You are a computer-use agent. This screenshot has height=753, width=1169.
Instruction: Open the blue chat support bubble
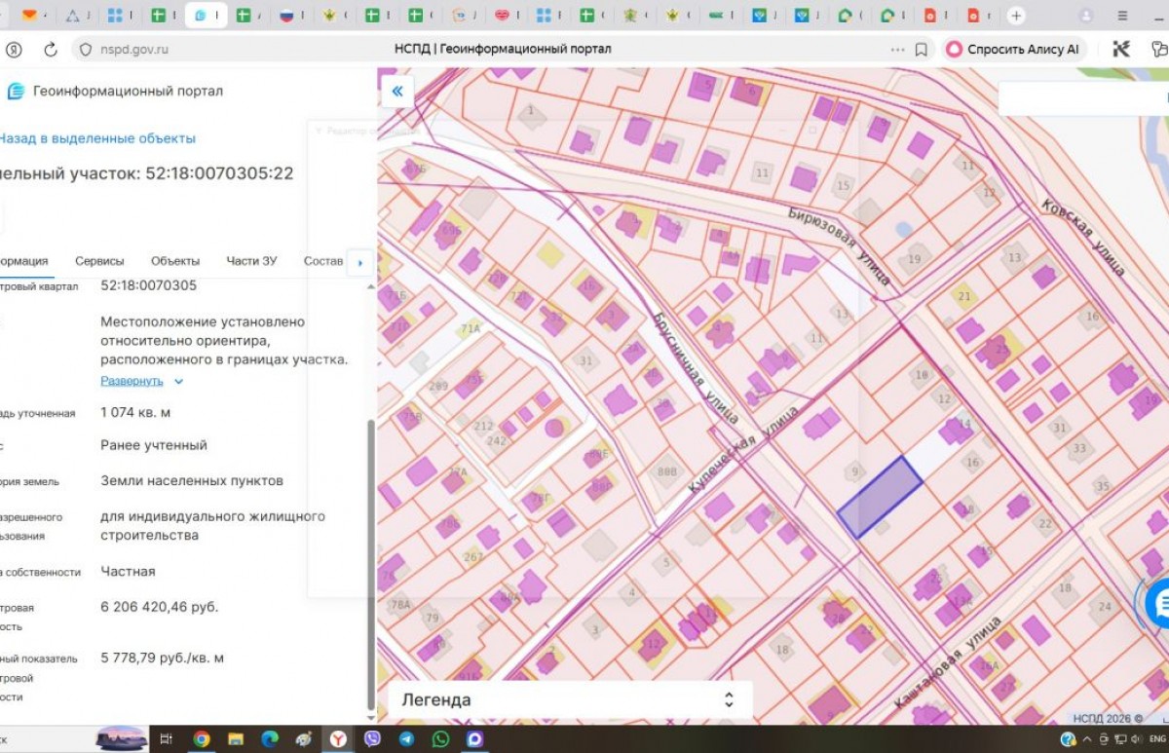(x=1159, y=604)
